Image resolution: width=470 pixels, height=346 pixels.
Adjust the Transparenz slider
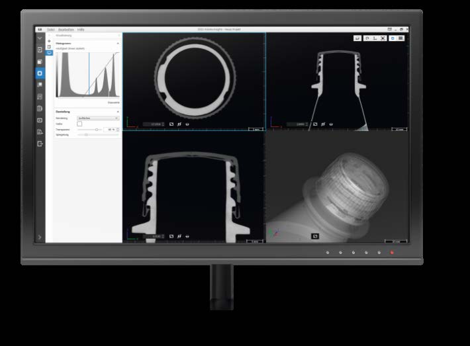click(97, 130)
